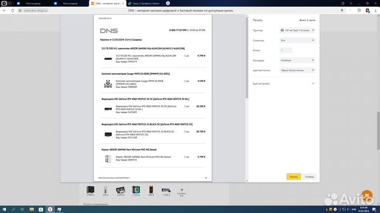Open the red extension icon in toolbar
The height and width of the screenshot is (213, 380).
[367, 11]
